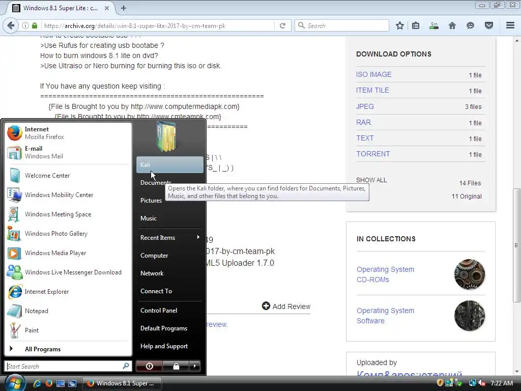This screenshot has height=391, width=521.
Task: Select the Windows 8.1 Super Lite browser tab
Action: 60,8
